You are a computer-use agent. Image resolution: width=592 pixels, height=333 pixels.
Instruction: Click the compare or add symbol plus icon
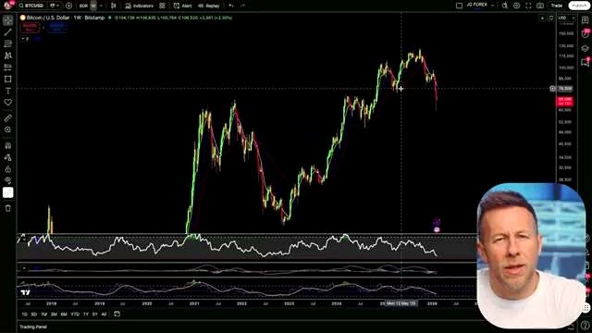point(68,6)
